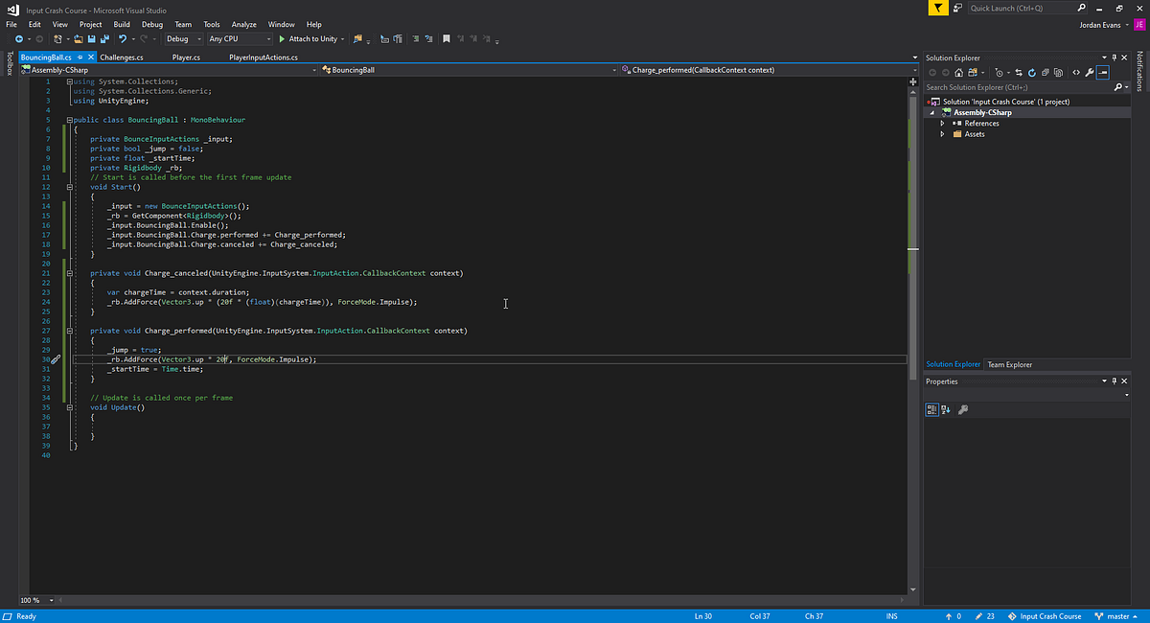
Task: Click the New Project toolbar icon
Action: (x=58, y=39)
